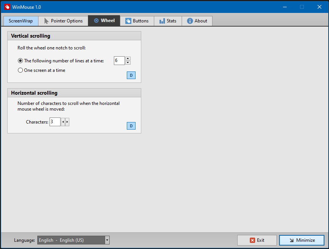
Task: Click the 'Roll the wheel one notch to scroll:' text
Action: pos(52,48)
